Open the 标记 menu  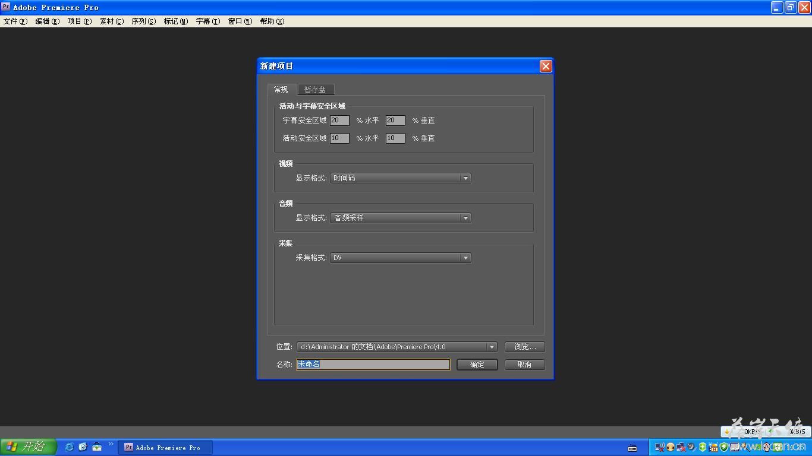(x=175, y=21)
